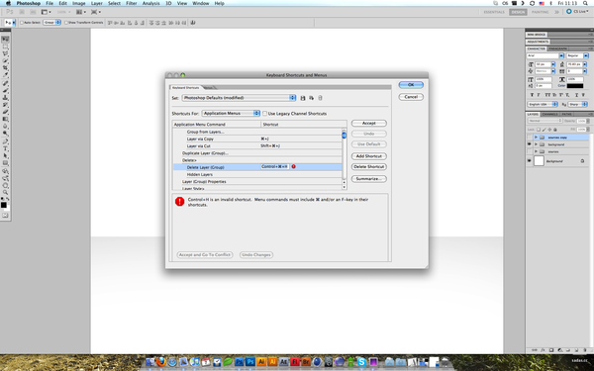Click the delete shortcut set trash icon
The width and height of the screenshot is (594, 371).
(x=320, y=98)
